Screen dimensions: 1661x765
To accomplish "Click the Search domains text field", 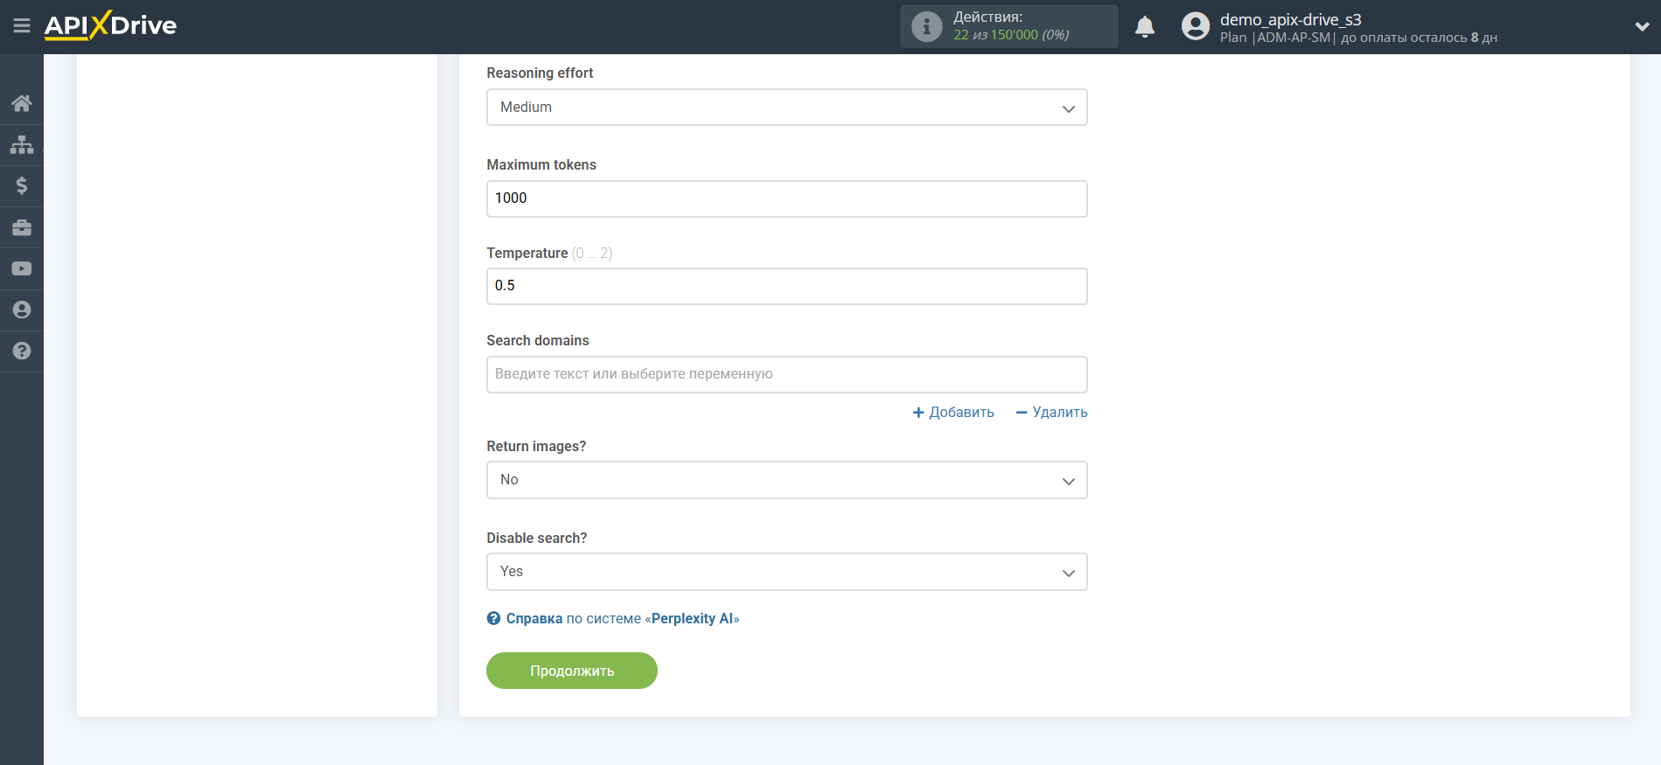I will pos(786,374).
